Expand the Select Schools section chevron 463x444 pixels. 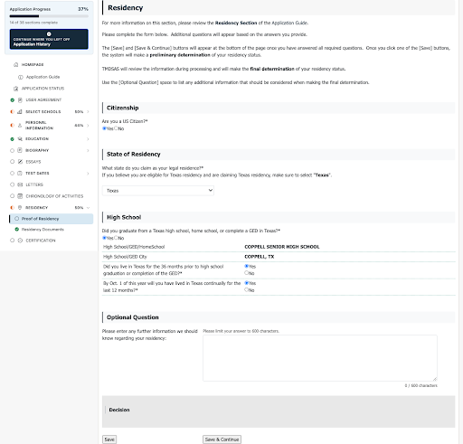point(88,112)
